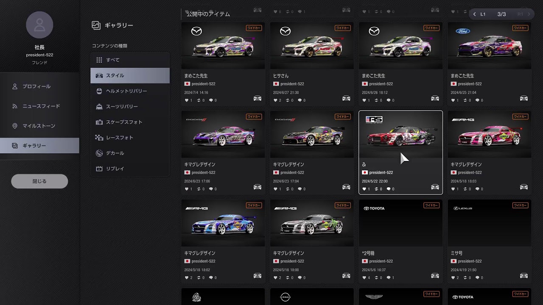The image size is (543, 305).
Task: Open AMG blue car thumbnail dated 18:02
Action: [223, 223]
